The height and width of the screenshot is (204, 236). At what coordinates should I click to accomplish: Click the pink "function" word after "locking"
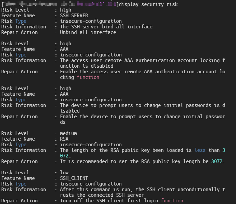(x=88, y=77)
